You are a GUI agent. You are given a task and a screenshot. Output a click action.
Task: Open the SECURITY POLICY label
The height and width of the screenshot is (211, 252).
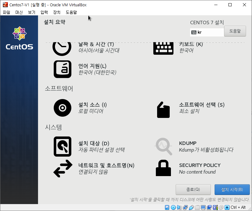coord(200,165)
